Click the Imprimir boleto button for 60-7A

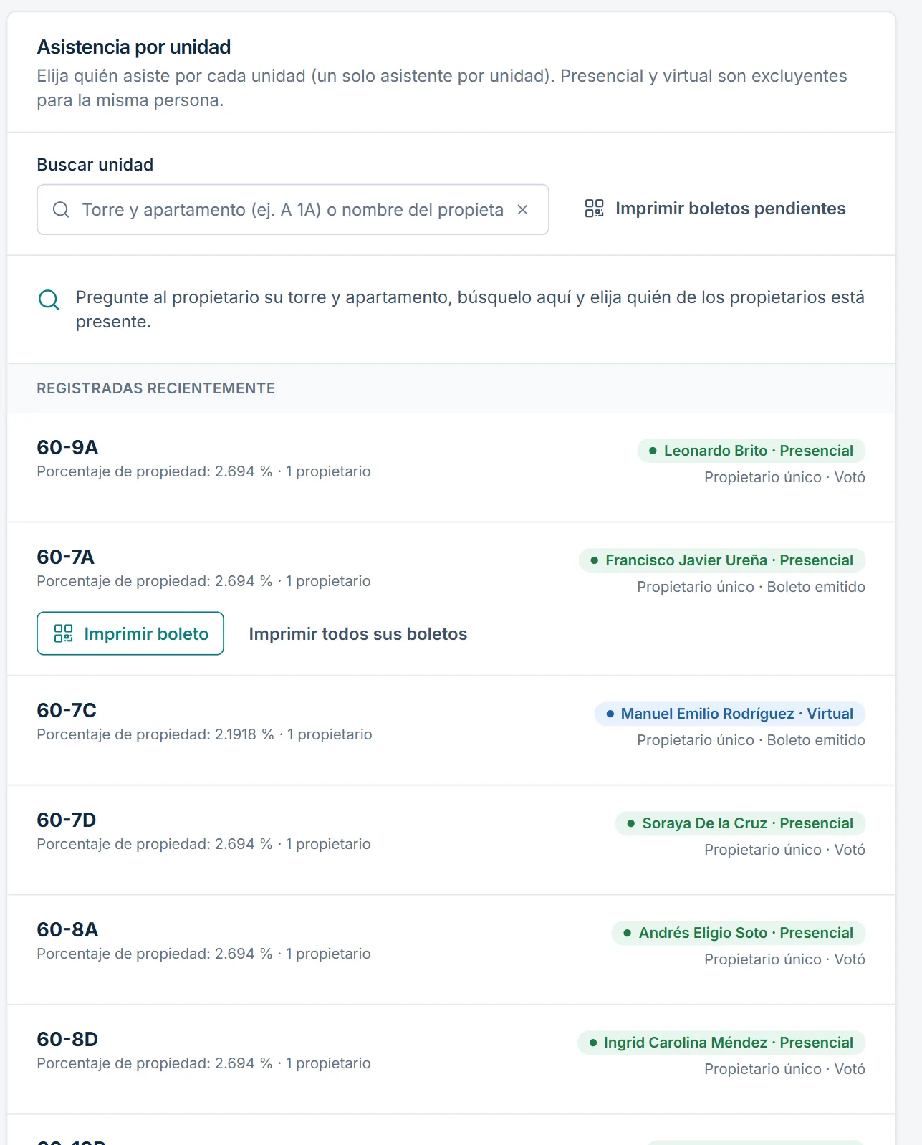click(x=130, y=633)
